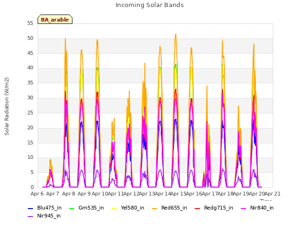
Task: Click the 55 y-axis tick label
Action: [x=30, y=23]
